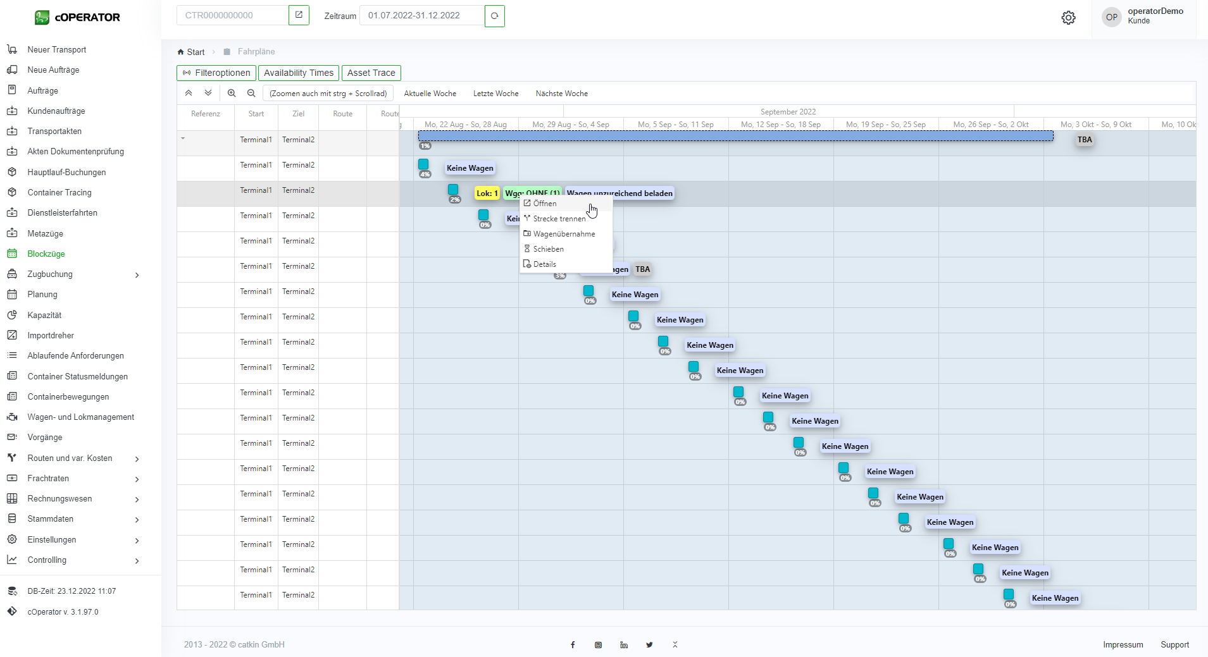The width and height of the screenshot is (1208, 657).
Task: Select Strecke trennen from context menu
Action: point(559,219)
